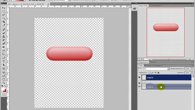Toggle Quick Mask mode

point(4,94)
